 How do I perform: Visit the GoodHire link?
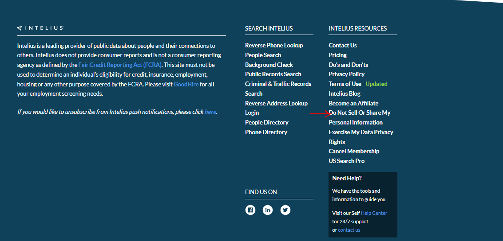pos(186,85)
